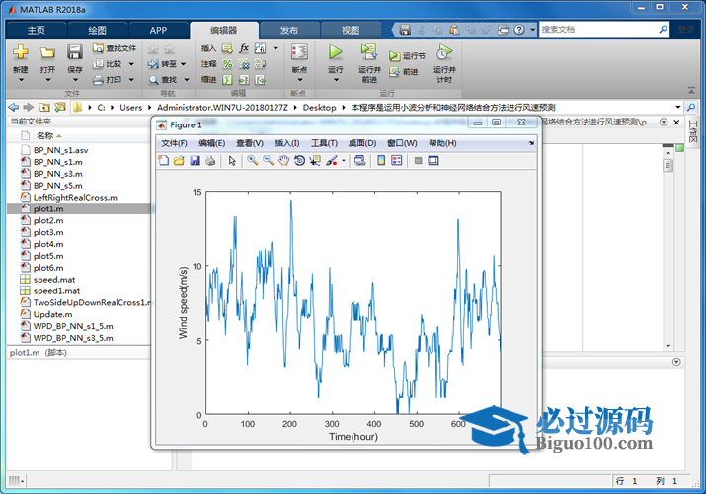Image resolution: width=706 pixels, height=494 pixels.
Task: Click the Zoom In tool in Figure toolbar
Action: [x=252, y=160]
